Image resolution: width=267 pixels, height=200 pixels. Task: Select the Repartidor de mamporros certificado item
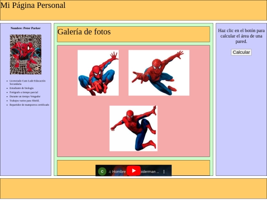tap(29, 105)
